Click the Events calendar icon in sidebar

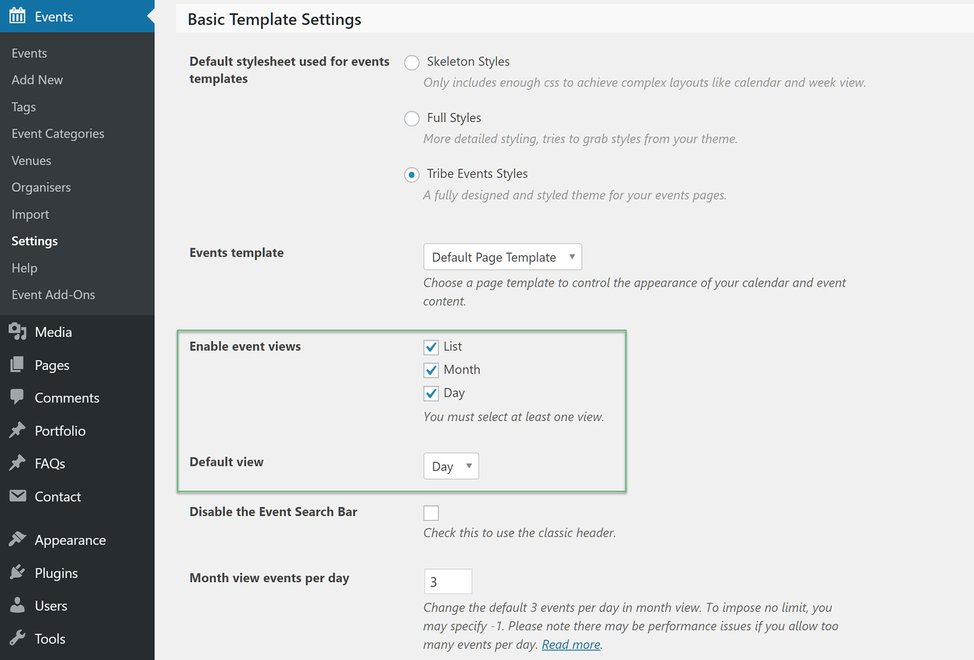pyautogui.click(x=17, y=16)
